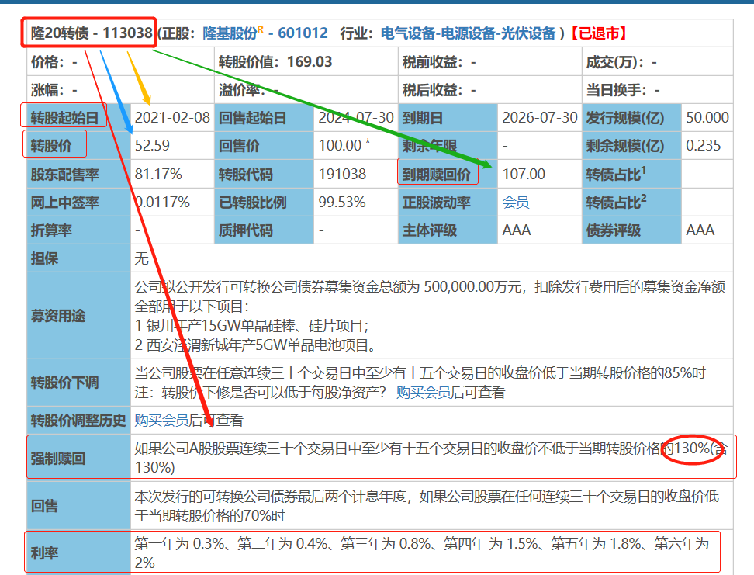Screen dimensions: 754x575
Task: Select the 主体评级 header cell
Action: pos(448,230)
